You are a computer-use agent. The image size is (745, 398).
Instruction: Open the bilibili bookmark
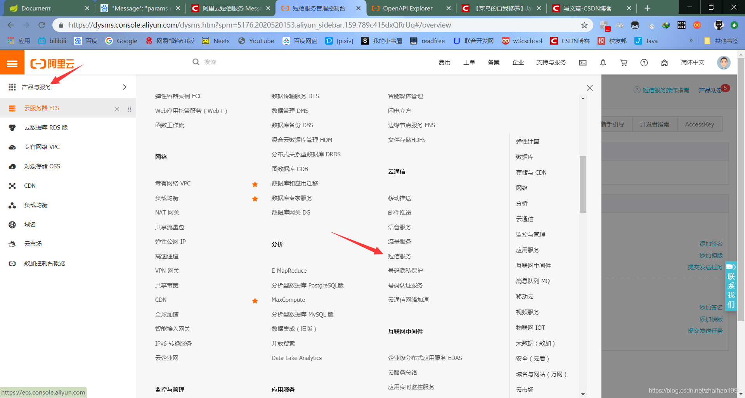(x=52, y=41)
